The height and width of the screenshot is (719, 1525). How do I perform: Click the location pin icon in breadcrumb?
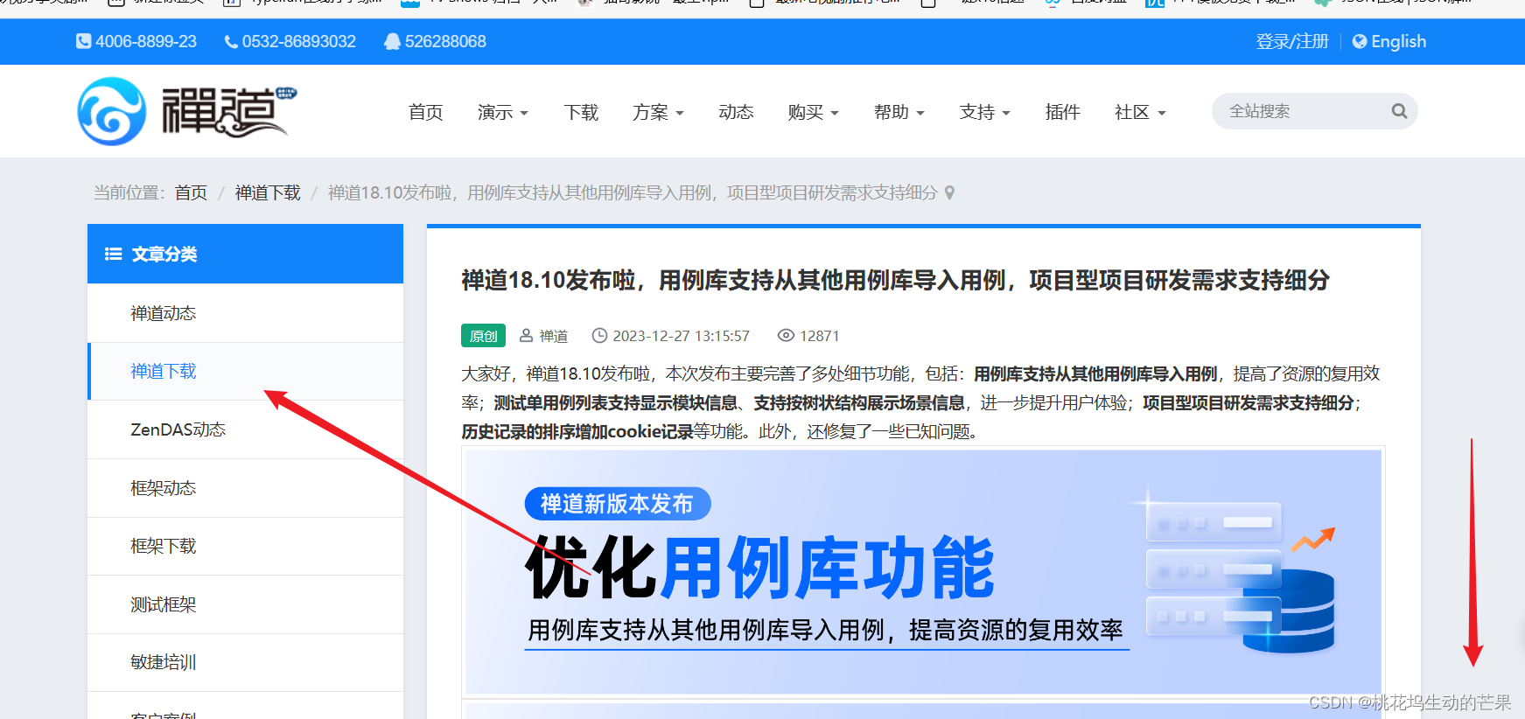(x=949, y=192)
